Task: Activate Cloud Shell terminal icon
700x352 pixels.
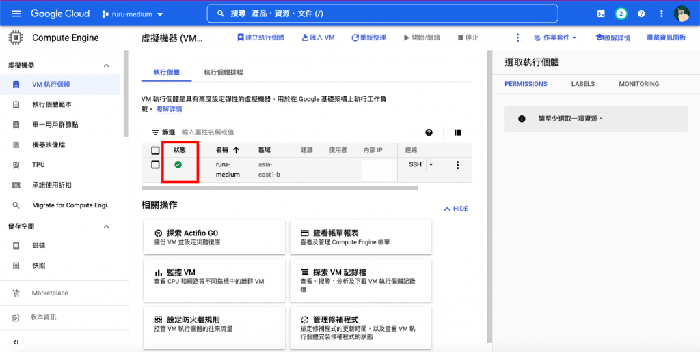Action: click(601, 14)
